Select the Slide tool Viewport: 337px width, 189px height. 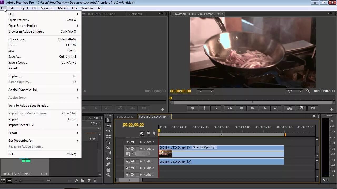point(108,159)
